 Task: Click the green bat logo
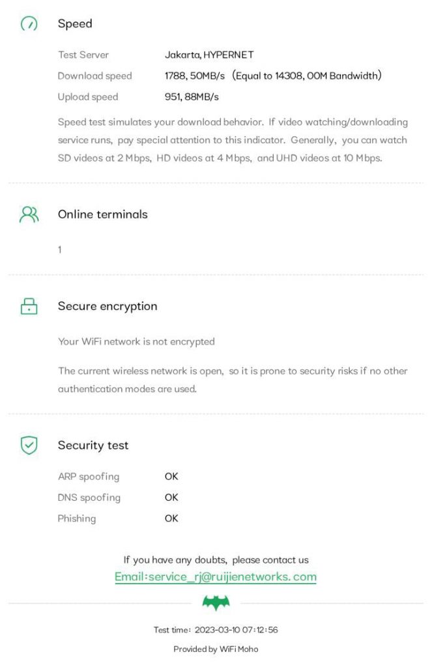tap(216, 603)
